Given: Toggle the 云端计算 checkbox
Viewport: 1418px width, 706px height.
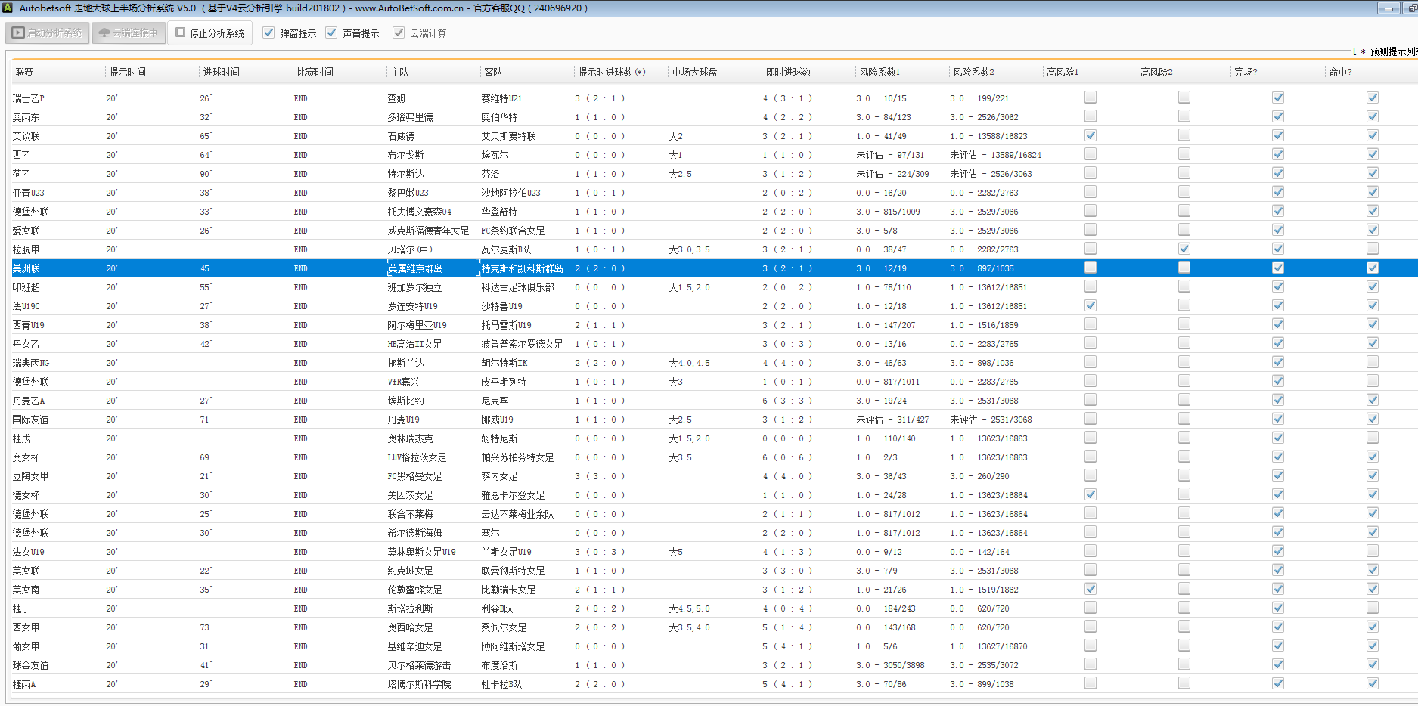Looking at the screenshot, I should [x=399, y=33].
